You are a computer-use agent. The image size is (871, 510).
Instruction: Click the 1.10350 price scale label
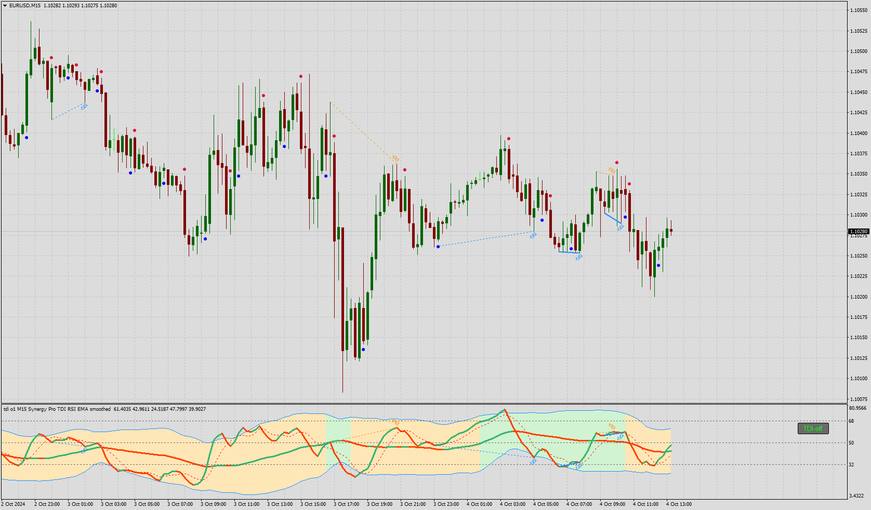tap(859, 174)
